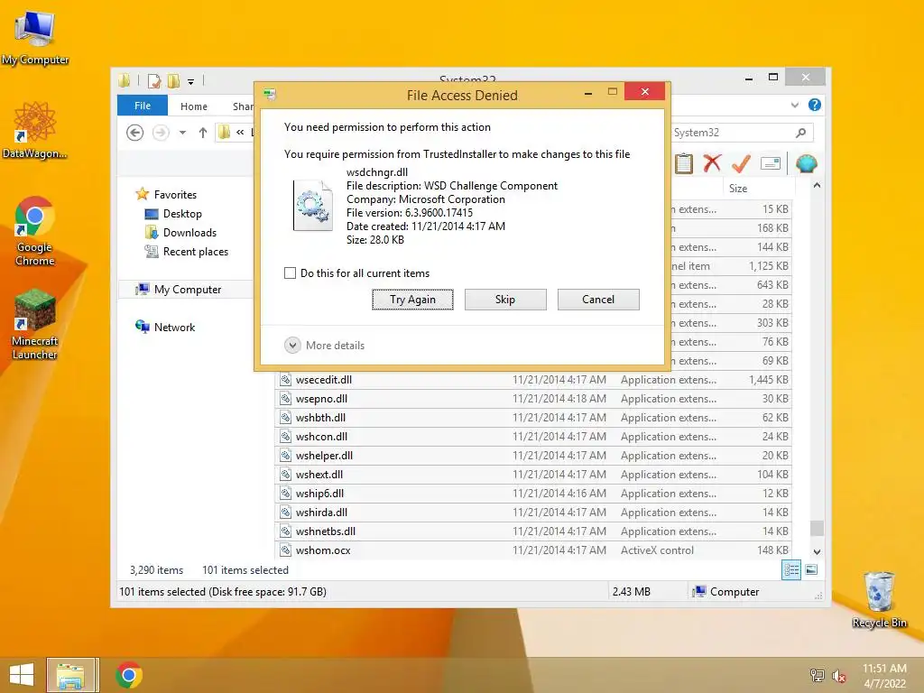The height and width of the screenshot is (693, 924).
Task: Click the Skip button
Action: [505, 300]
